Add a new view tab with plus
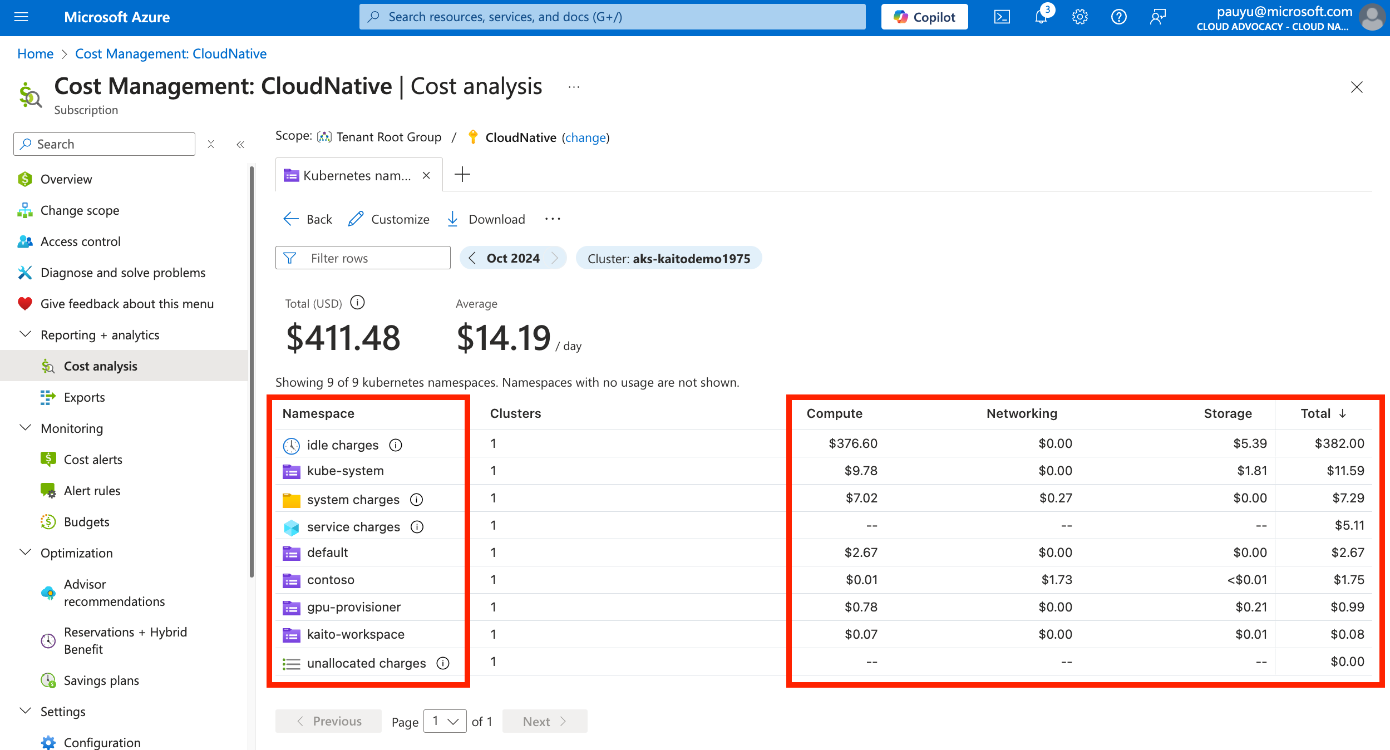The height and width of the screenshot is (750, 1390). (x=462, y=175)
